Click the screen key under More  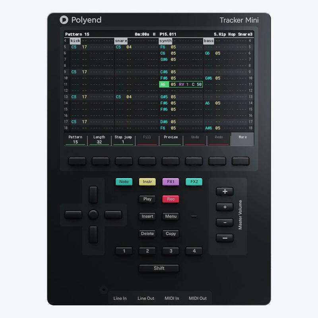click(x=240, y=161)
